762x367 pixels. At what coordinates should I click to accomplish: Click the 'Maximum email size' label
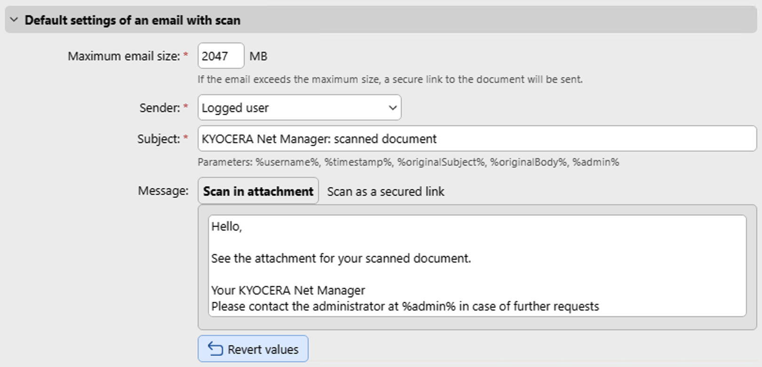(x=124, y=56)
